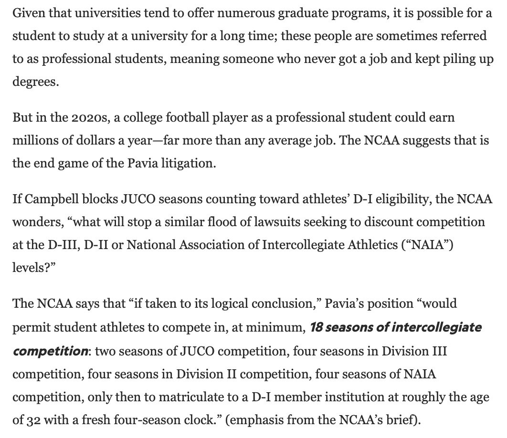Click the word "degrees." ending the first paragraph
Screen dimensions: 507x438
pos(35,82)
